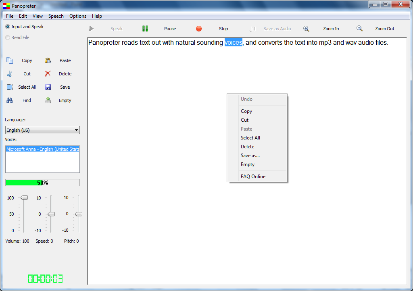
Task: Open the Help menu
Action: (x=97, y=16)
